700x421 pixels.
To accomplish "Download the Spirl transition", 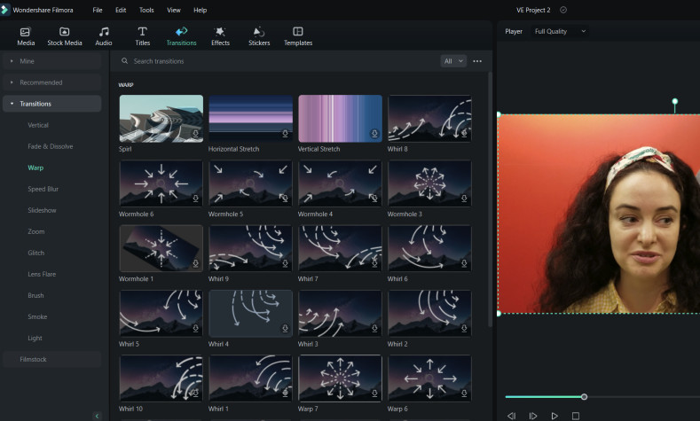I will [195, 133].
